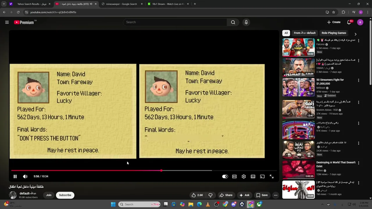Toggle the autoplay switch in player
Image resolution: width=372 pixels, height=209 pixels.
(x=225, y=176)
